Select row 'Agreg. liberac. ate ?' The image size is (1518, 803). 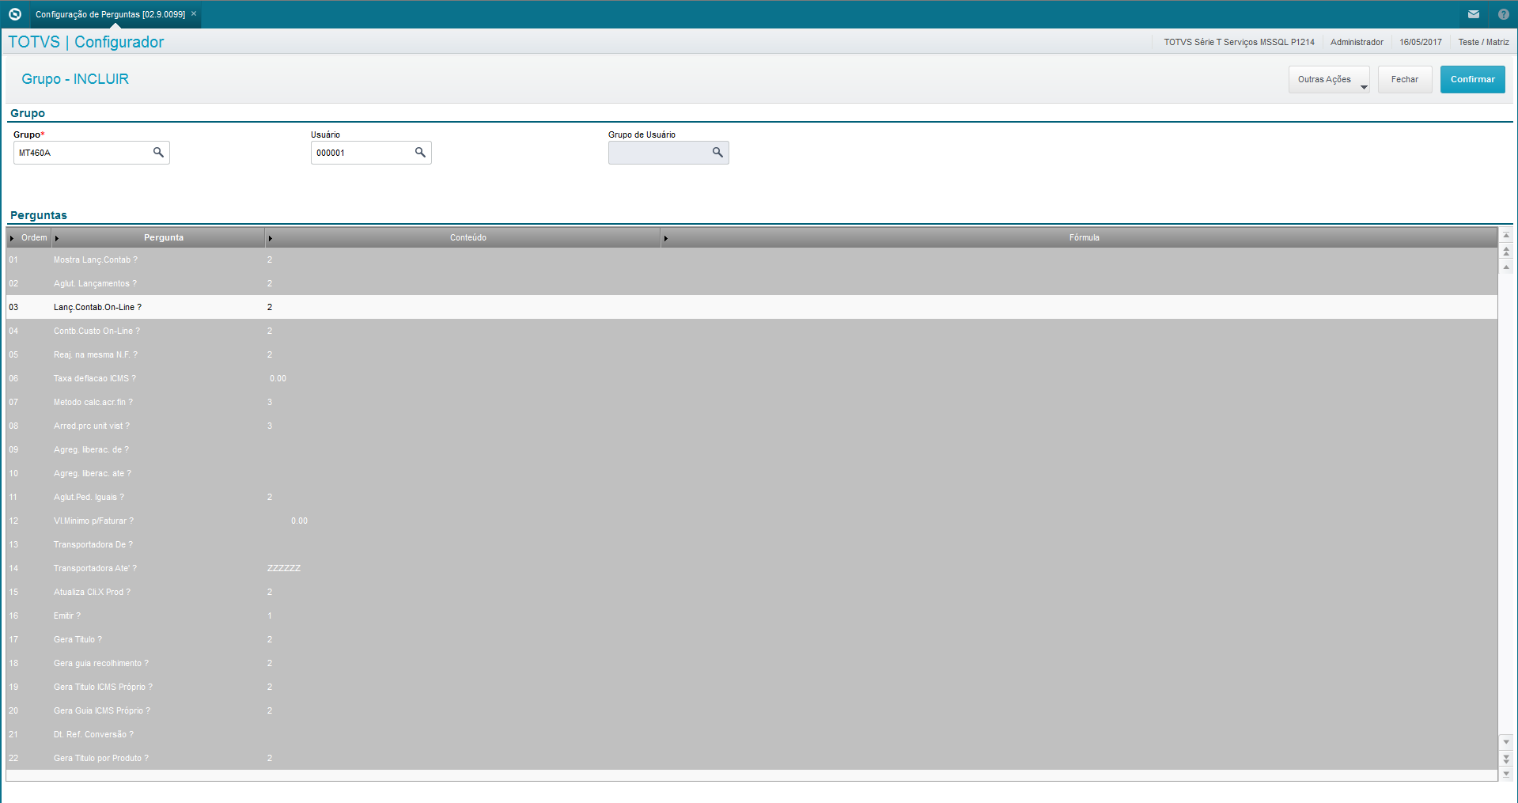coord(751,473)
